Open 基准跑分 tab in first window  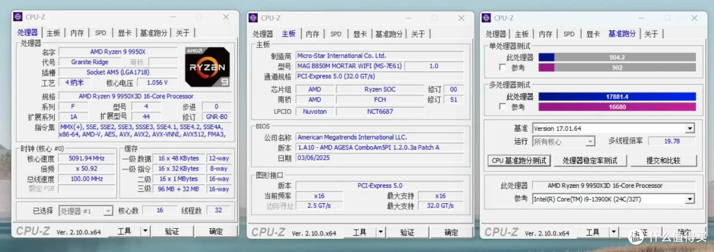pyautogui.click(x=153, y=33)
